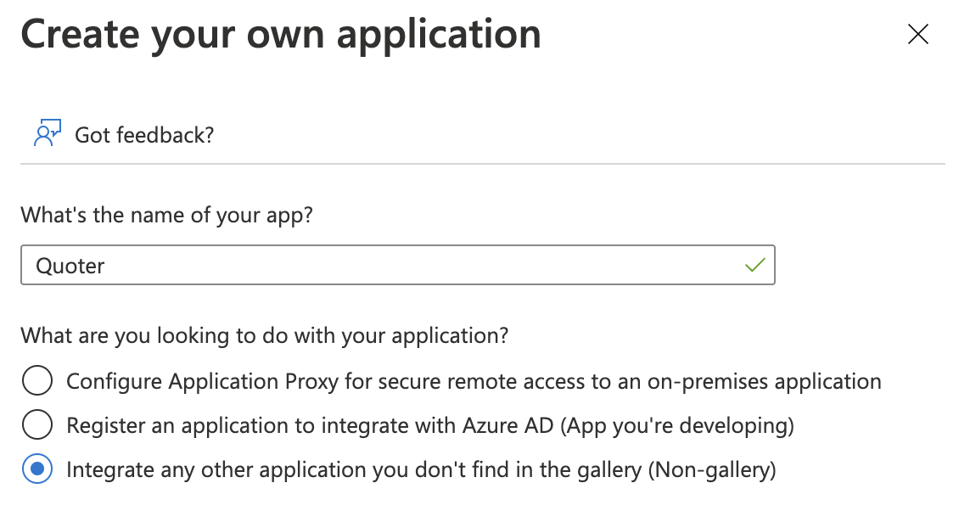Click the (Non-gallery) text
Image resolution: width=959 pixels, height=511 pixels.
712,469
